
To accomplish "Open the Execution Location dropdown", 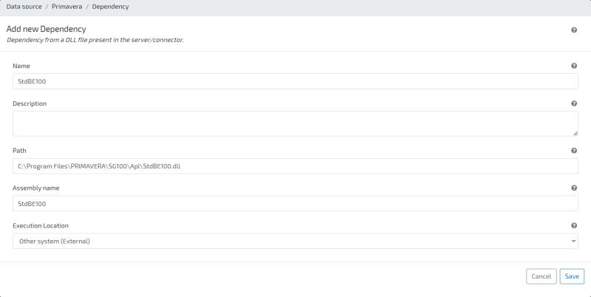I will 295,241.
